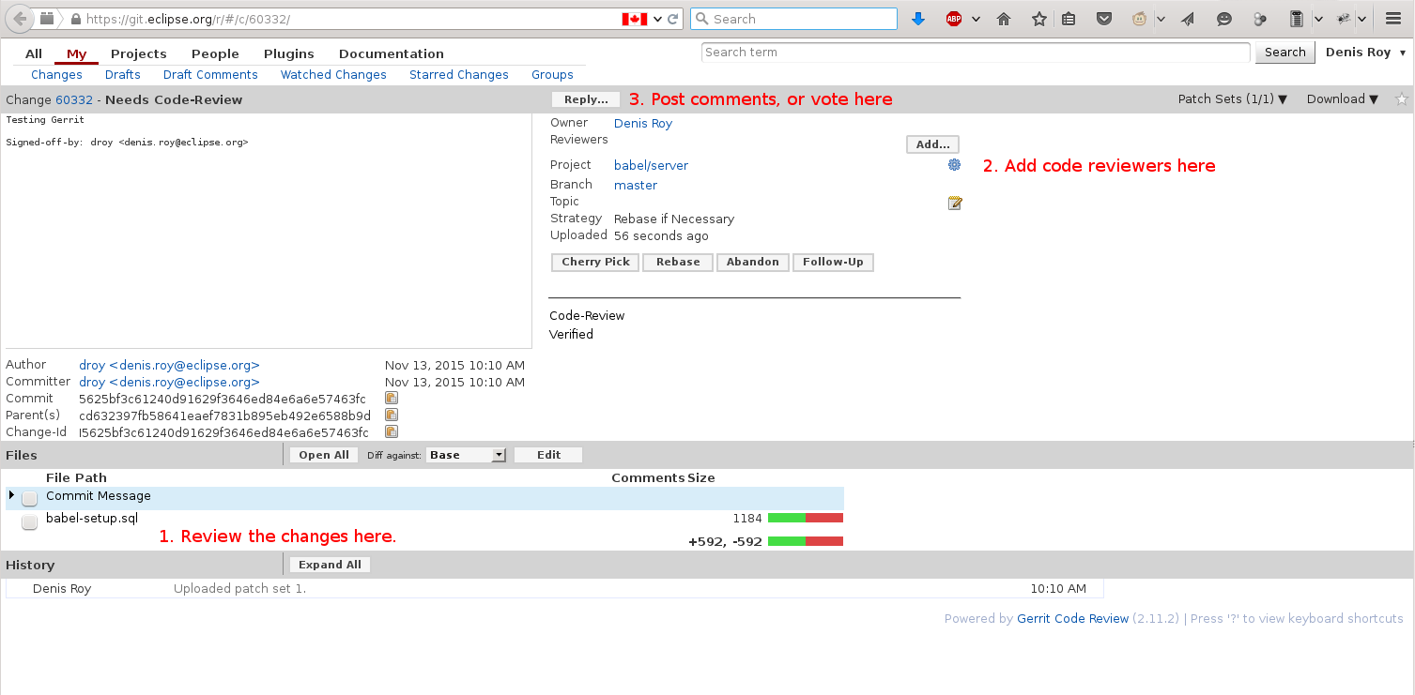Bookmark this page with the star icon
The width and height of the screenshot is (1415, 695).
click(1038, 19)
